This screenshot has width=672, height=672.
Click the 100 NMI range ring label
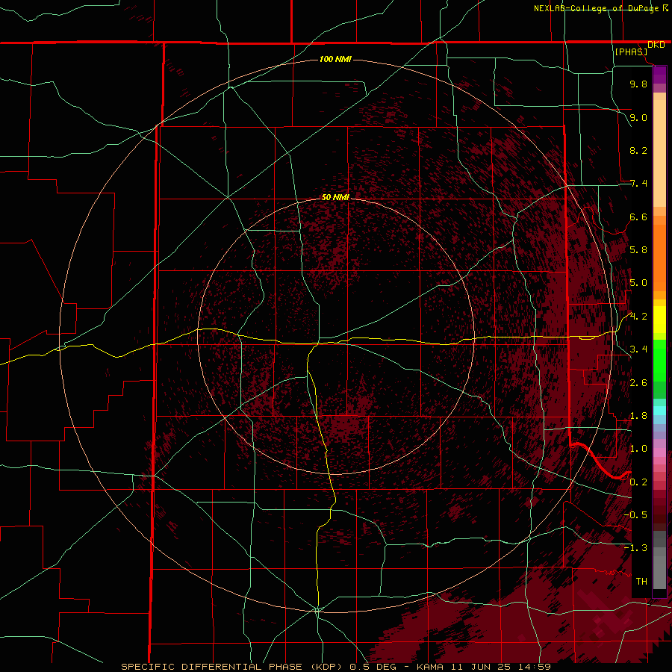click(x=335, y=59)
